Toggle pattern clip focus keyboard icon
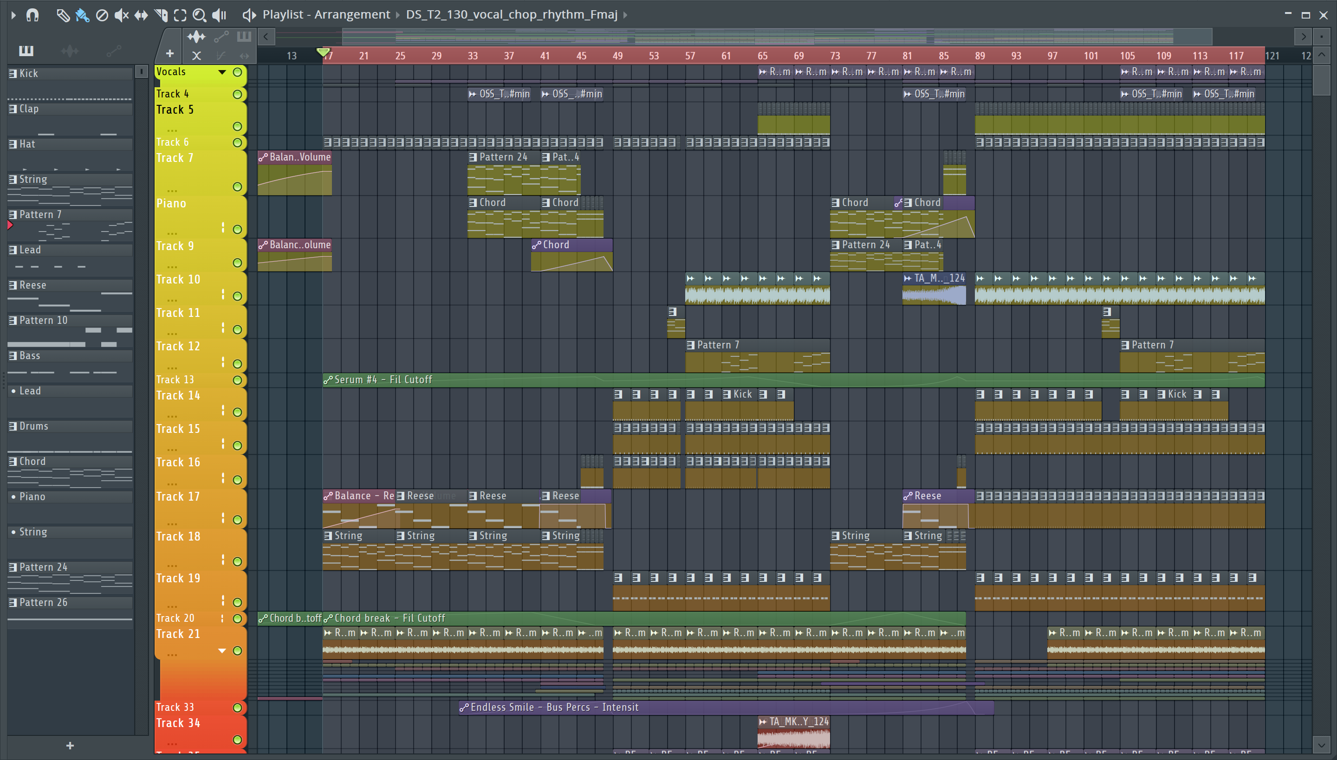 pos(244,37)
